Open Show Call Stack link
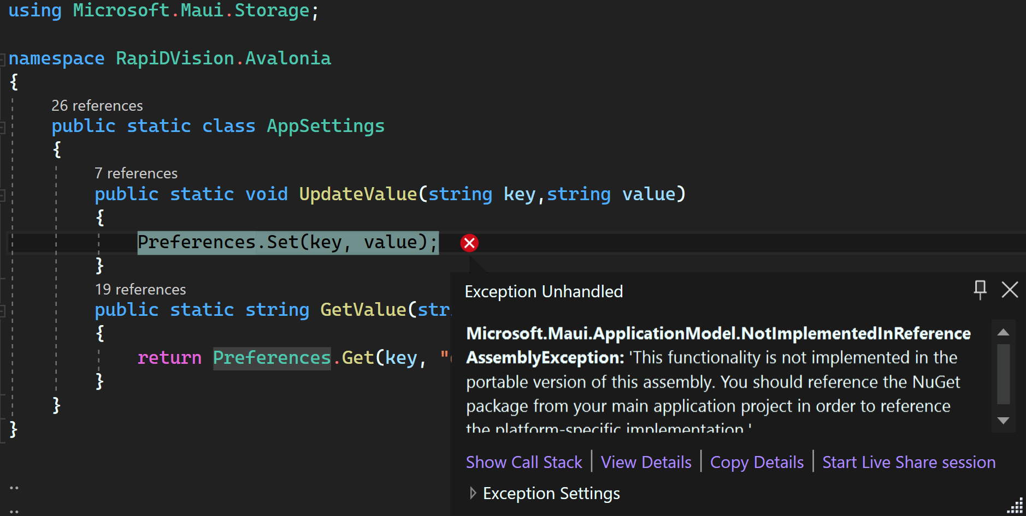The height and width of the screenshot is (516, 1026). pos(524,462)
